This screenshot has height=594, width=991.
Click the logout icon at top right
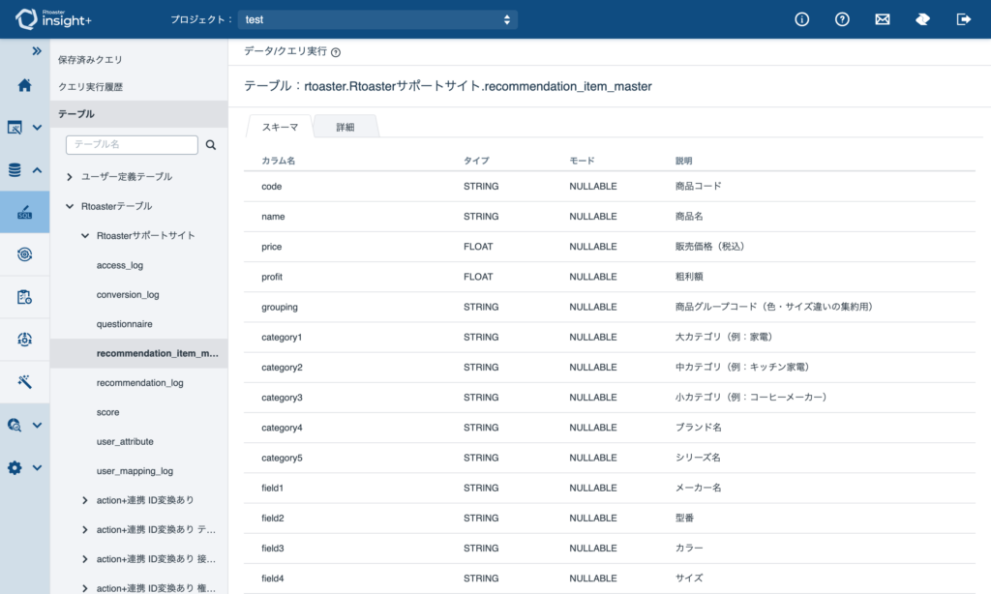963,19
